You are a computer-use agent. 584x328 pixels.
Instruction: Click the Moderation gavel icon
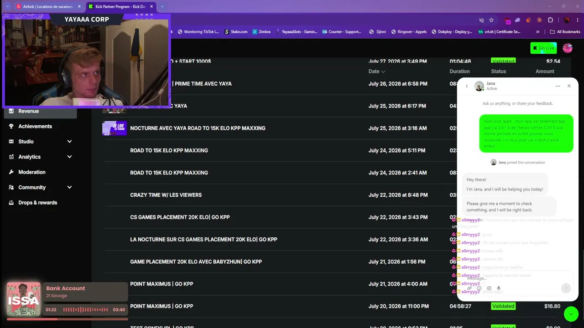[11, 172]
